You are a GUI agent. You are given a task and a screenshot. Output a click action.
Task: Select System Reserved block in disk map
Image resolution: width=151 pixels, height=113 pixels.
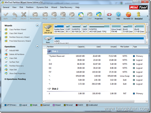click(x=59, y=29)
